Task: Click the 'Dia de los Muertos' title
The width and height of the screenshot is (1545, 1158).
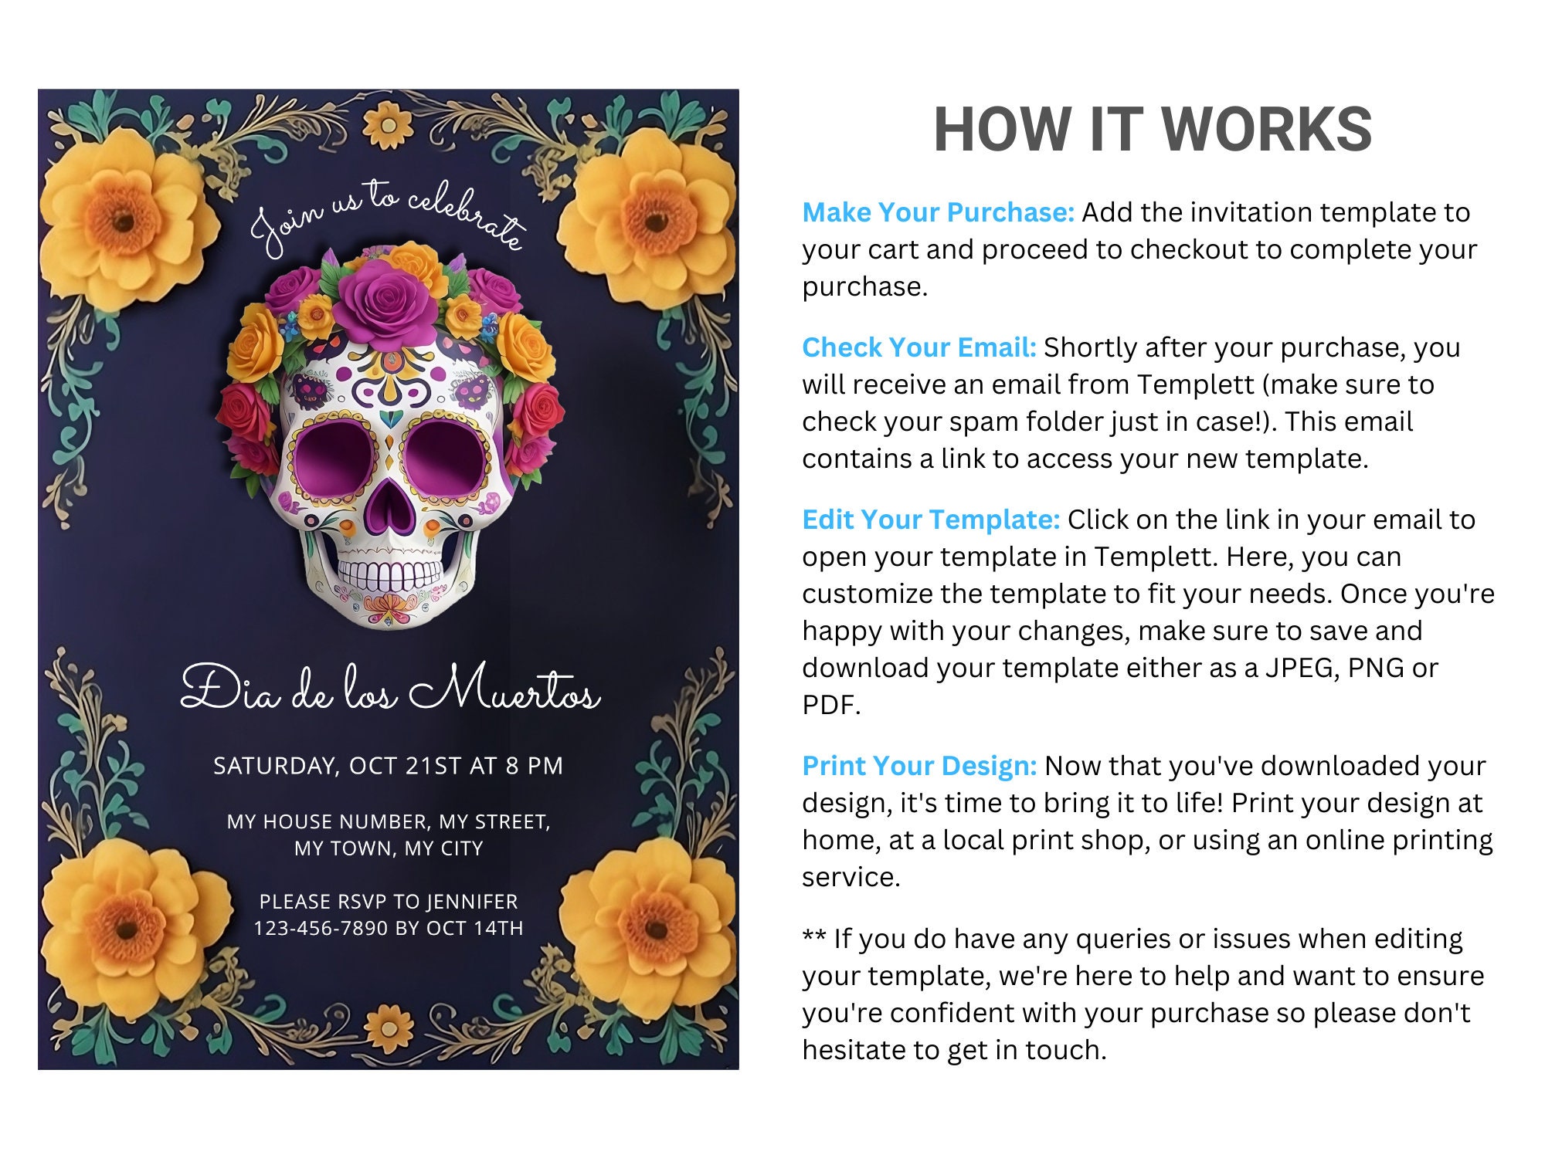Action: point(390,686)
